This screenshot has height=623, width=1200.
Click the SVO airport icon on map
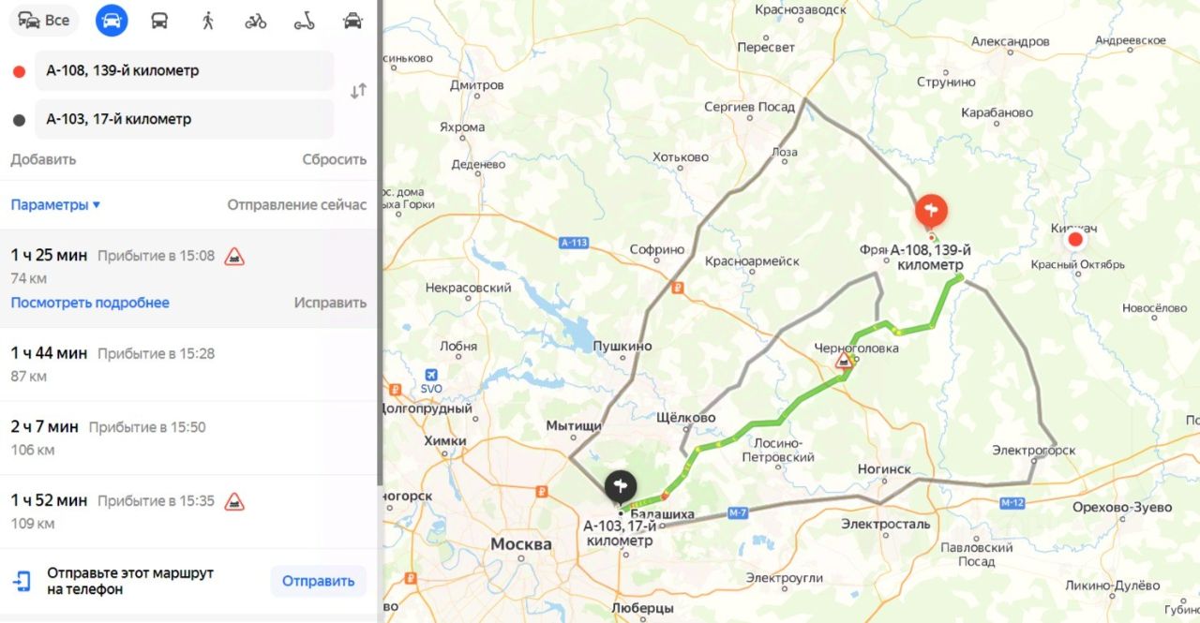[x=430, y=375]
